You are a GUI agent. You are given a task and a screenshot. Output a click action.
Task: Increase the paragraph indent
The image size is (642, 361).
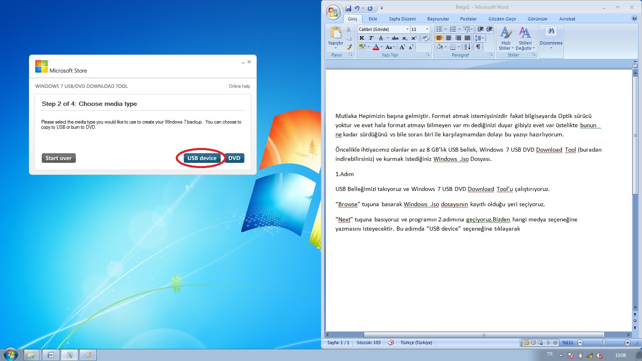489,29
